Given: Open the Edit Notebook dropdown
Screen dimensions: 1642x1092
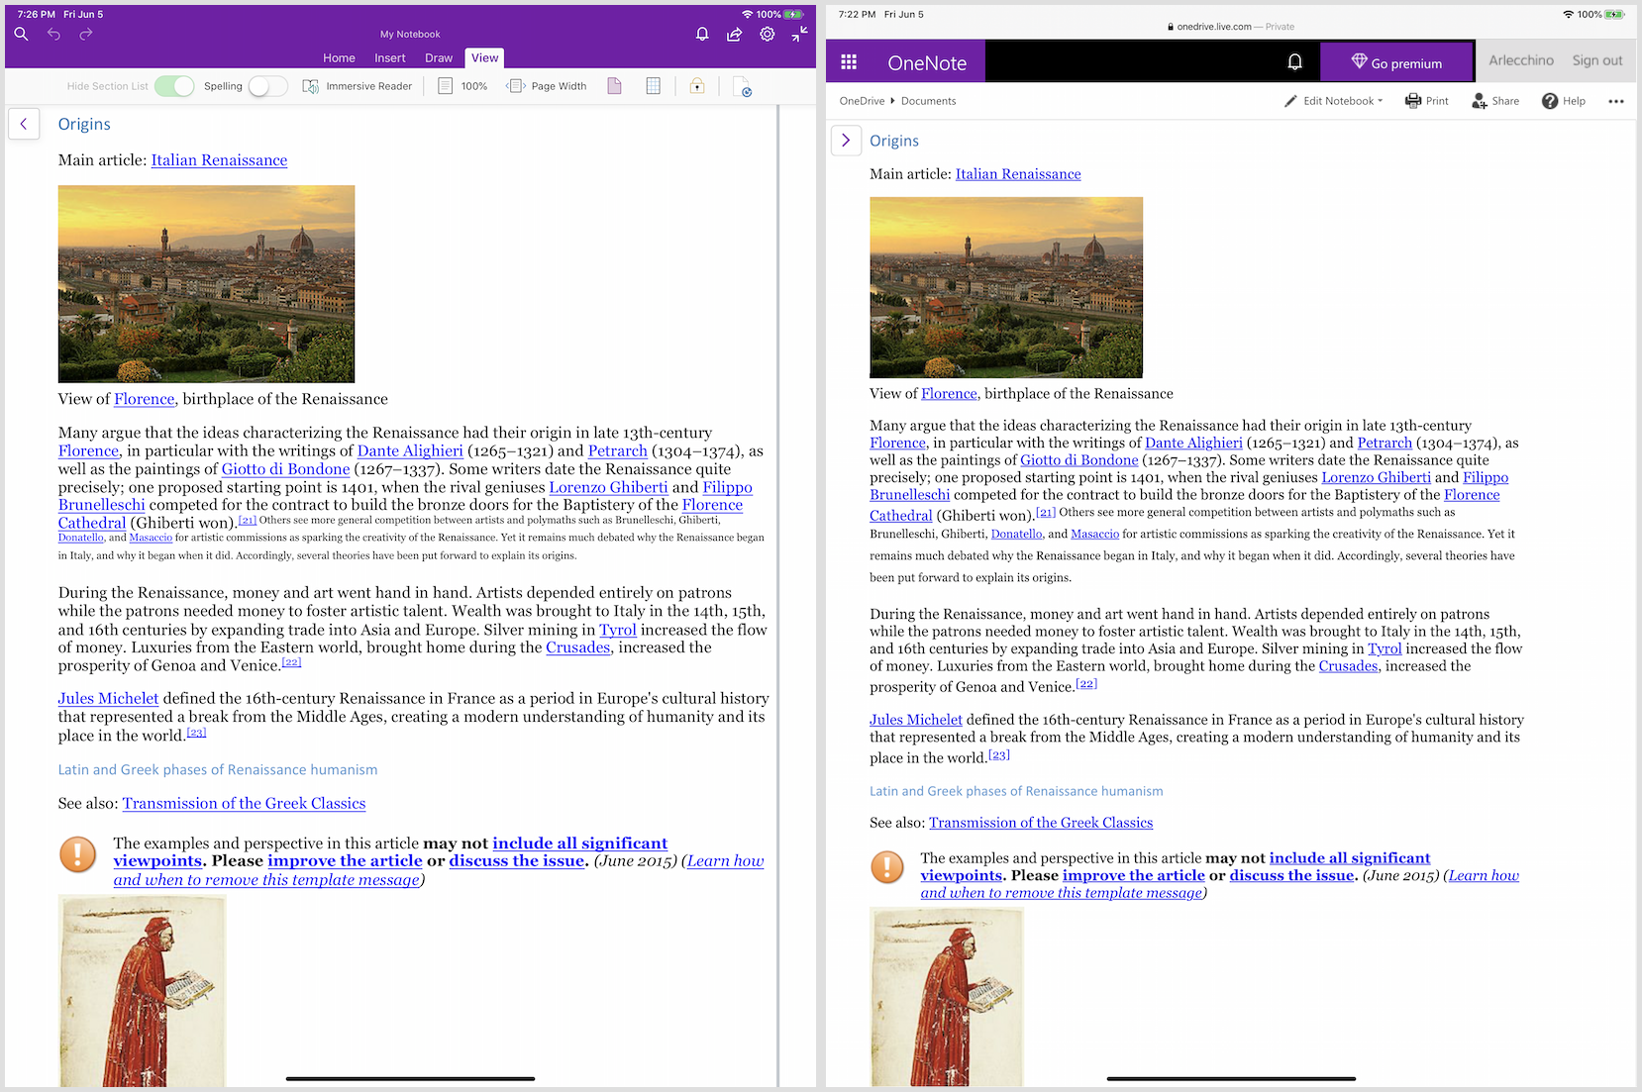Looking at the screenshot, I should pos(1333,101).
